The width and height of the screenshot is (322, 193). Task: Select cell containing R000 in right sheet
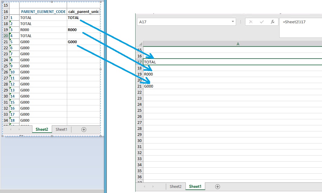click(x=149, y=74)
